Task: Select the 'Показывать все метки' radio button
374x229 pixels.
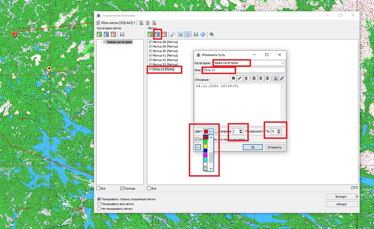Action: click(99, 204)
